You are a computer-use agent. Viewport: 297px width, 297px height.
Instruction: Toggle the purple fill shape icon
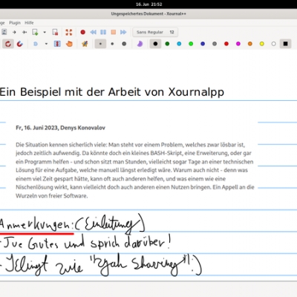coord(140,44)
